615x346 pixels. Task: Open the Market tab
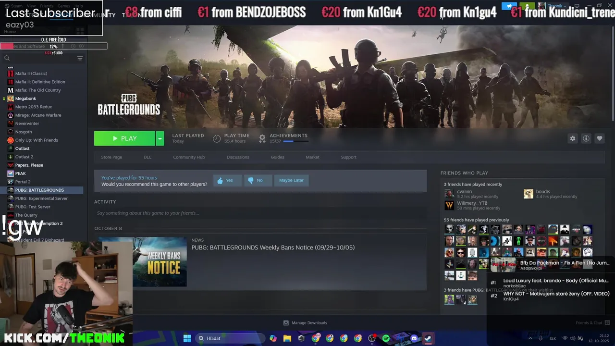pos(312,157)
